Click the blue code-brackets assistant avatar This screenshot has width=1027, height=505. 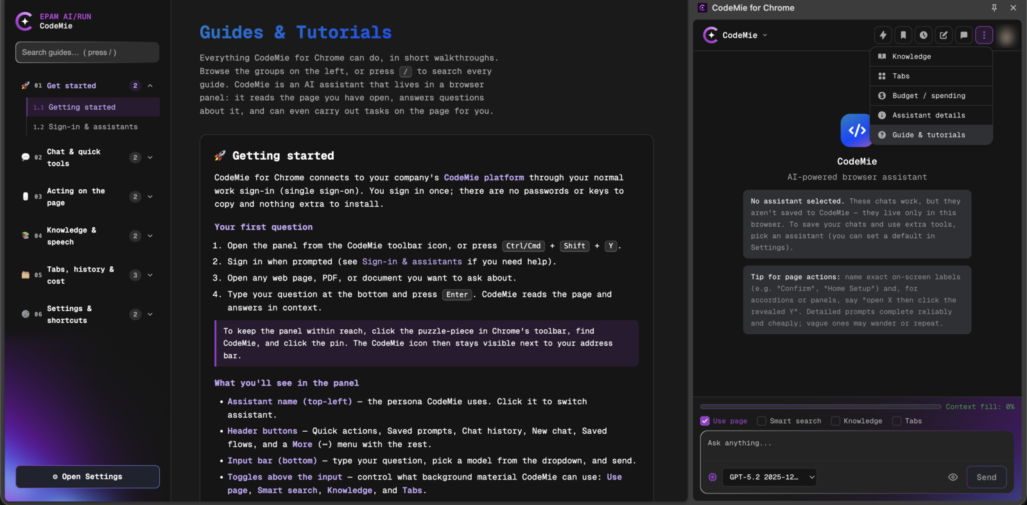pos(857,130)
